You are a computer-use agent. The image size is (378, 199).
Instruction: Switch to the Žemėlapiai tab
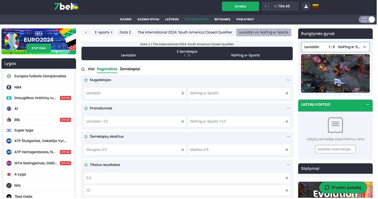coord(130,69)
